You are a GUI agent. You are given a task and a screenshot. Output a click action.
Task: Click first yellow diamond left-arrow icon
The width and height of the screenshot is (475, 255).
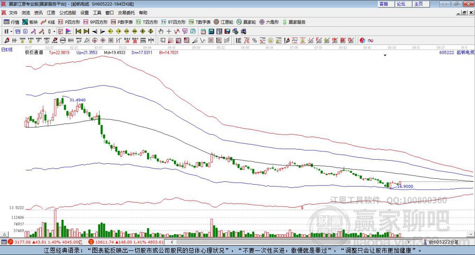coord(110,31)
